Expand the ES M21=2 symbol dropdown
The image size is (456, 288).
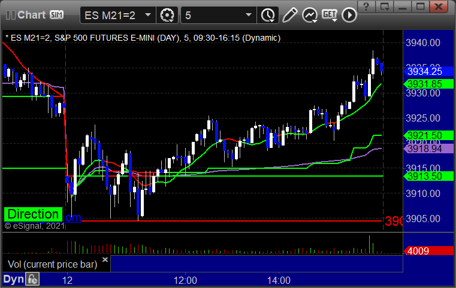click(148, 14)
